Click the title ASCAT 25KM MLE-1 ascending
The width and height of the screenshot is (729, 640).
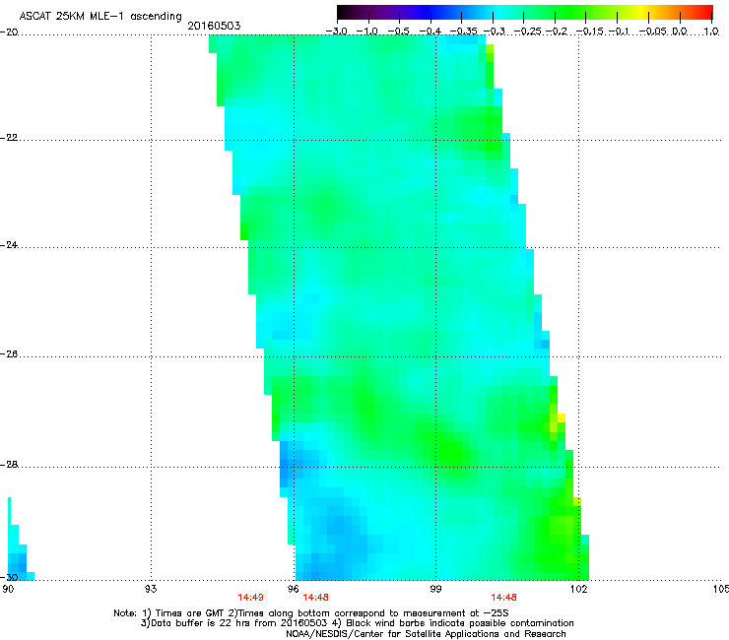pyautogui.click(x=100, y=16)
